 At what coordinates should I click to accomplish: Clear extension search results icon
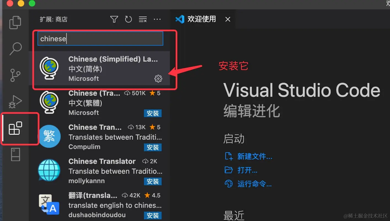click(x=143, y=19)
